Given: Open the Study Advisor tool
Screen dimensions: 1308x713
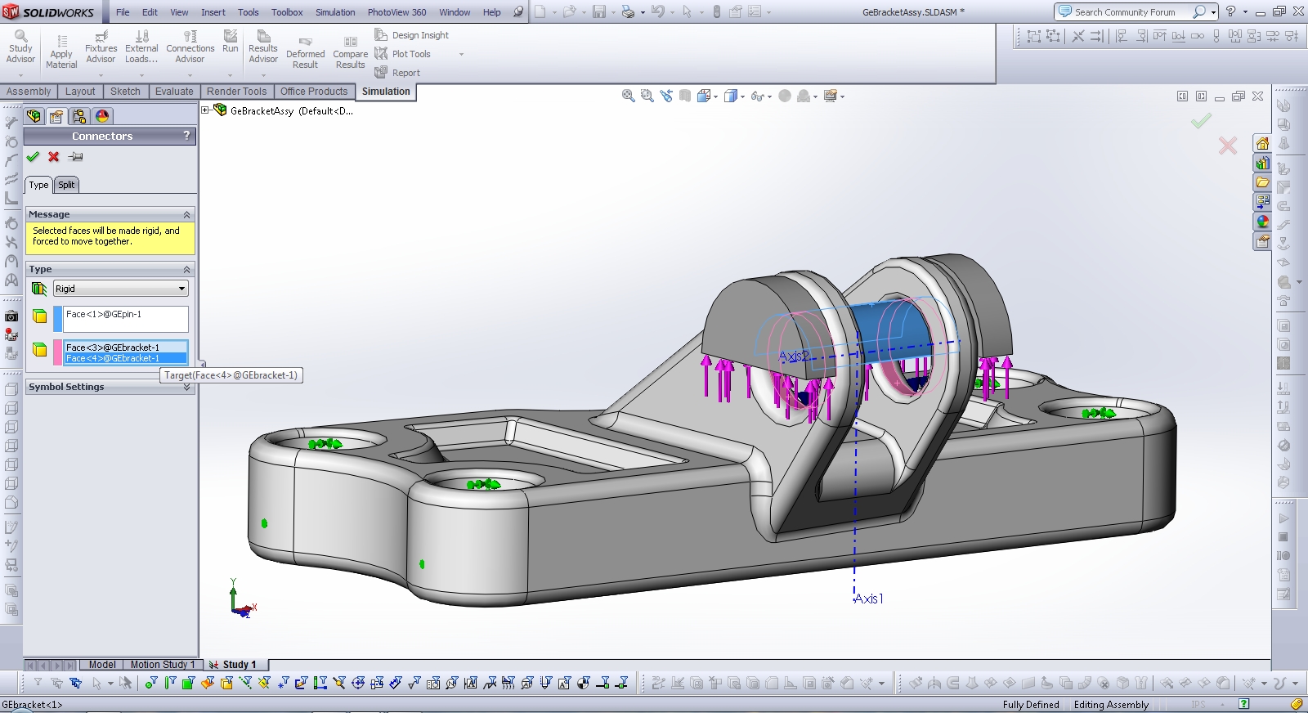Looking at the screenshot, I should pyautogui.click(x=20, y=47).
